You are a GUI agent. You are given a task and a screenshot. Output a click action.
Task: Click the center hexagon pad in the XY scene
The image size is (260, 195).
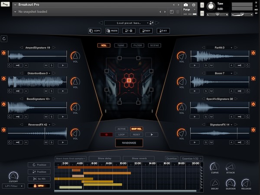click(x=129, y=80)
